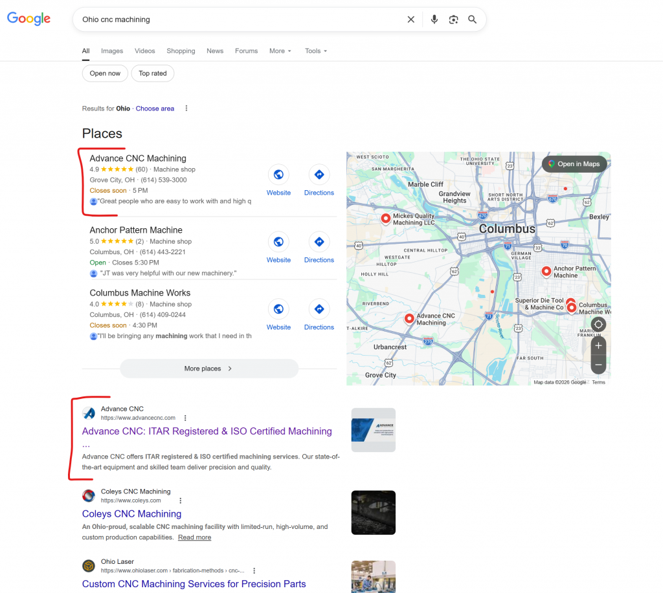
Task: Switch to the News tab
Action: pyautogui.click(x=214, y=50)
